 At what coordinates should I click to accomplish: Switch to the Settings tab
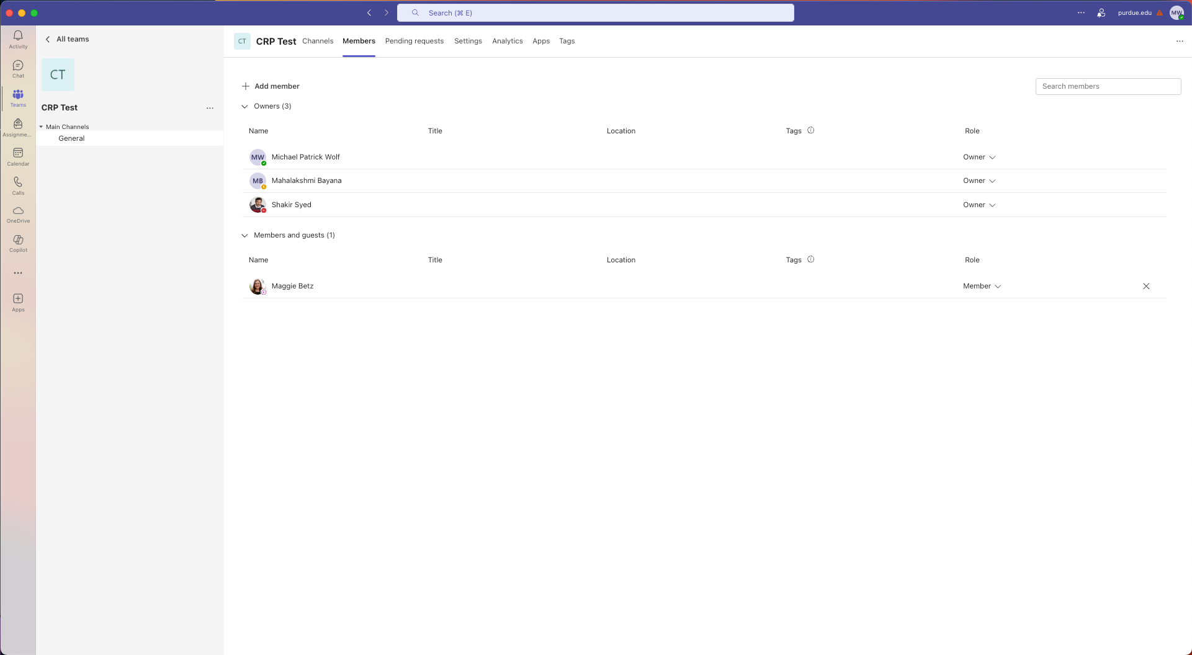[x=468, y=41]
